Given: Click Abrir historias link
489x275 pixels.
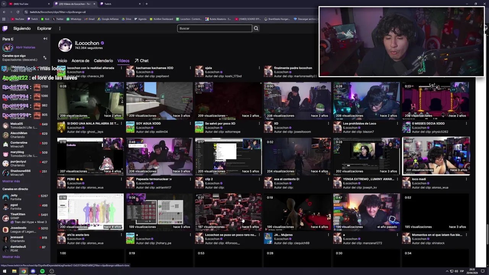Looking at the screenshot, I should tap(26, 47).
